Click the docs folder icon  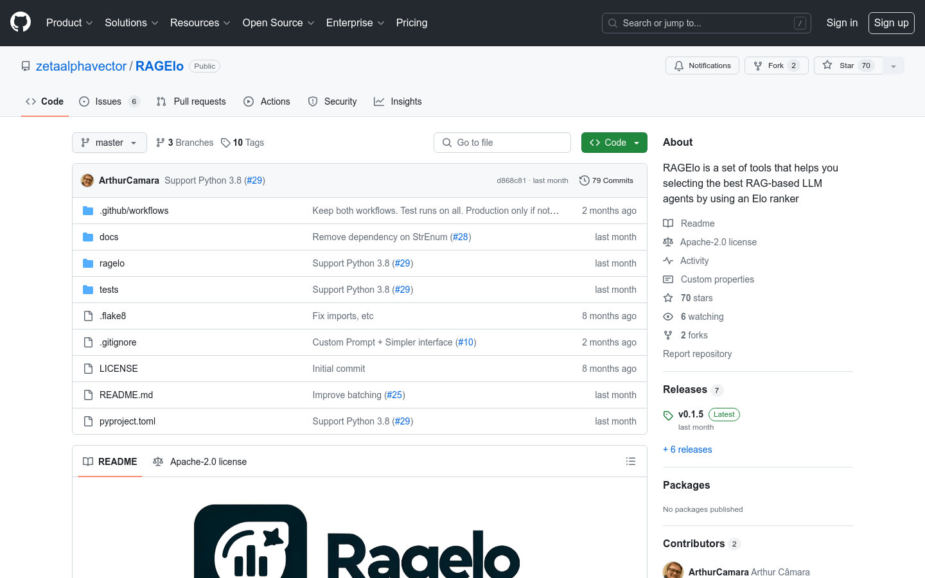click(x=88, y=237)
